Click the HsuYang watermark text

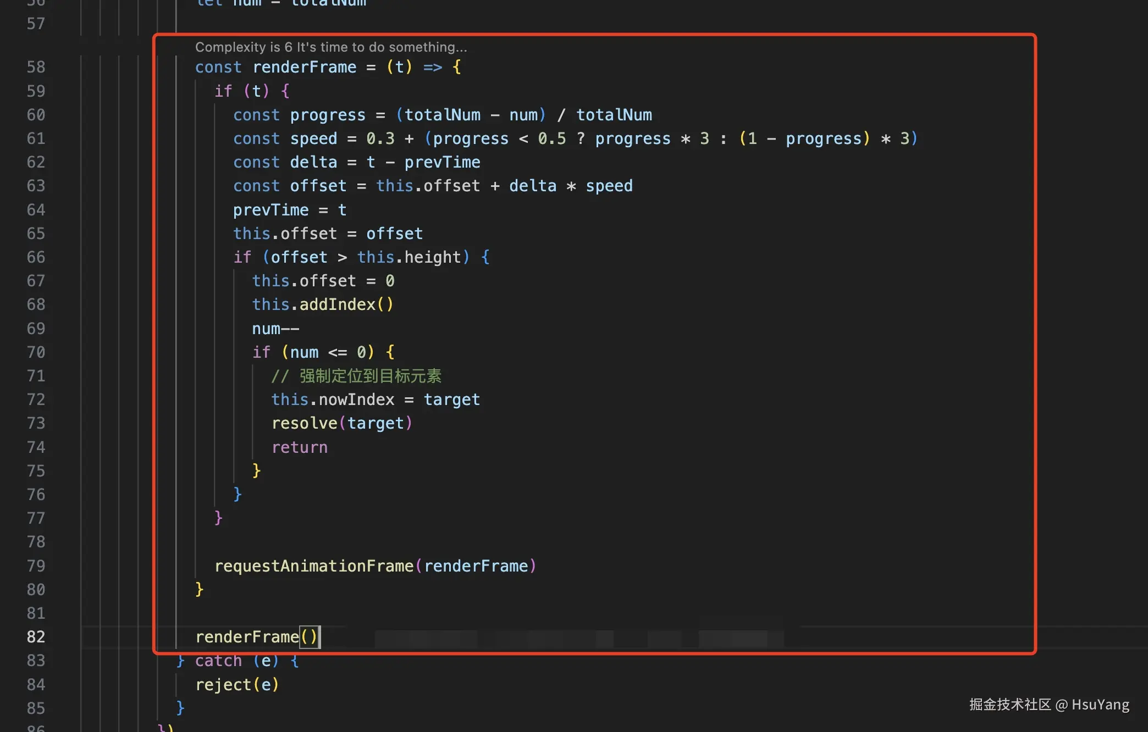pyautogui.click(x=1100, y=705)
